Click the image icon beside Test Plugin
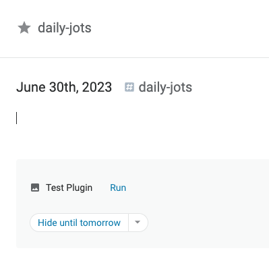The width and height of the screenshot is (269, 259). [35, 188]
